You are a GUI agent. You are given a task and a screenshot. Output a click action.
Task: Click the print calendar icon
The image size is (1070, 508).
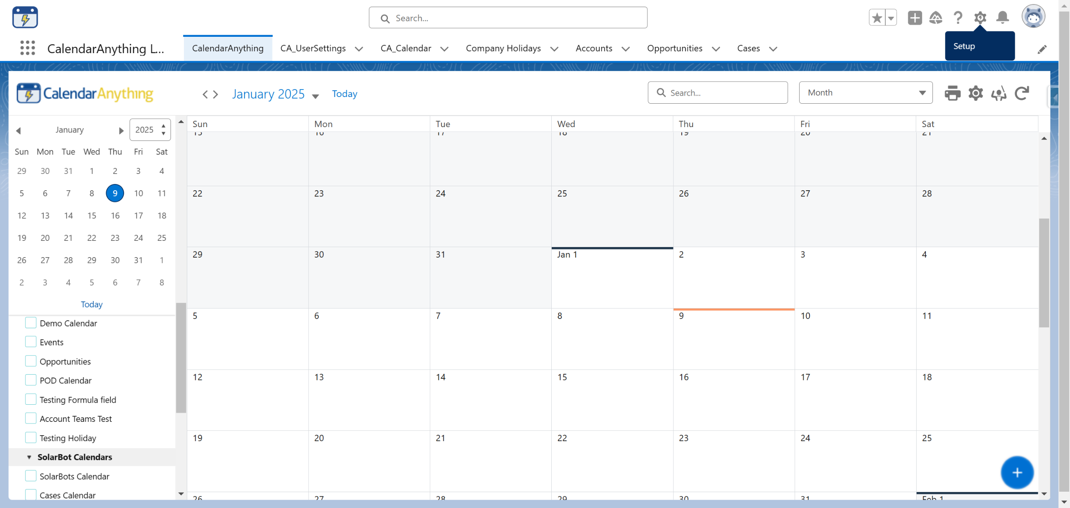tap(952, 93)
